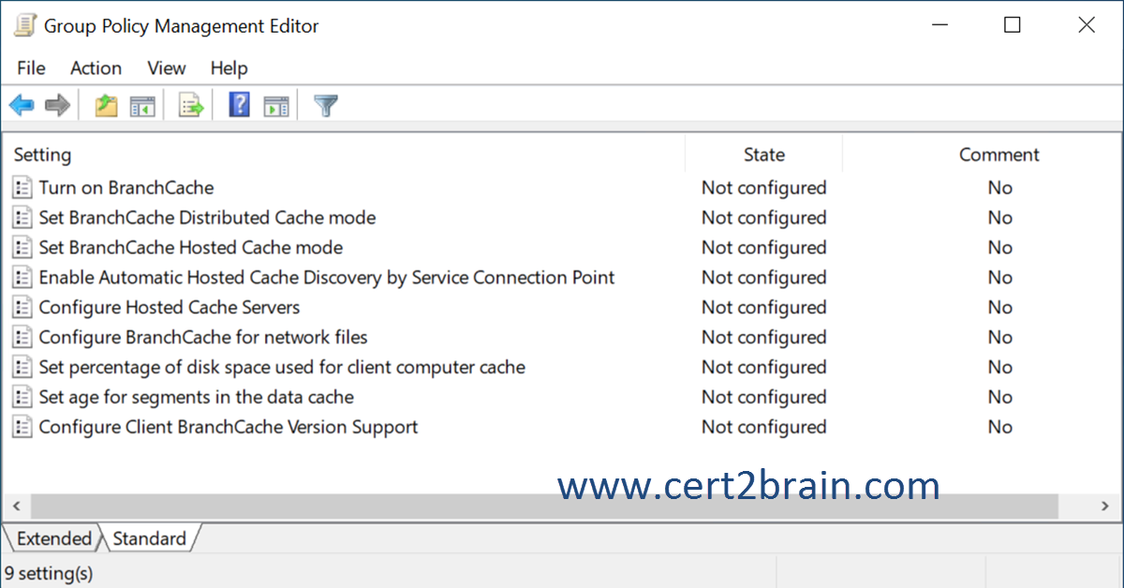Select Configure BranchCache for network files
The width and height of the screenshot is (1124, 588).
(x=203, y=337)
